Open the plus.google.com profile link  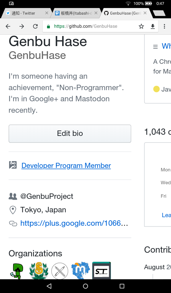pos(74,223)
